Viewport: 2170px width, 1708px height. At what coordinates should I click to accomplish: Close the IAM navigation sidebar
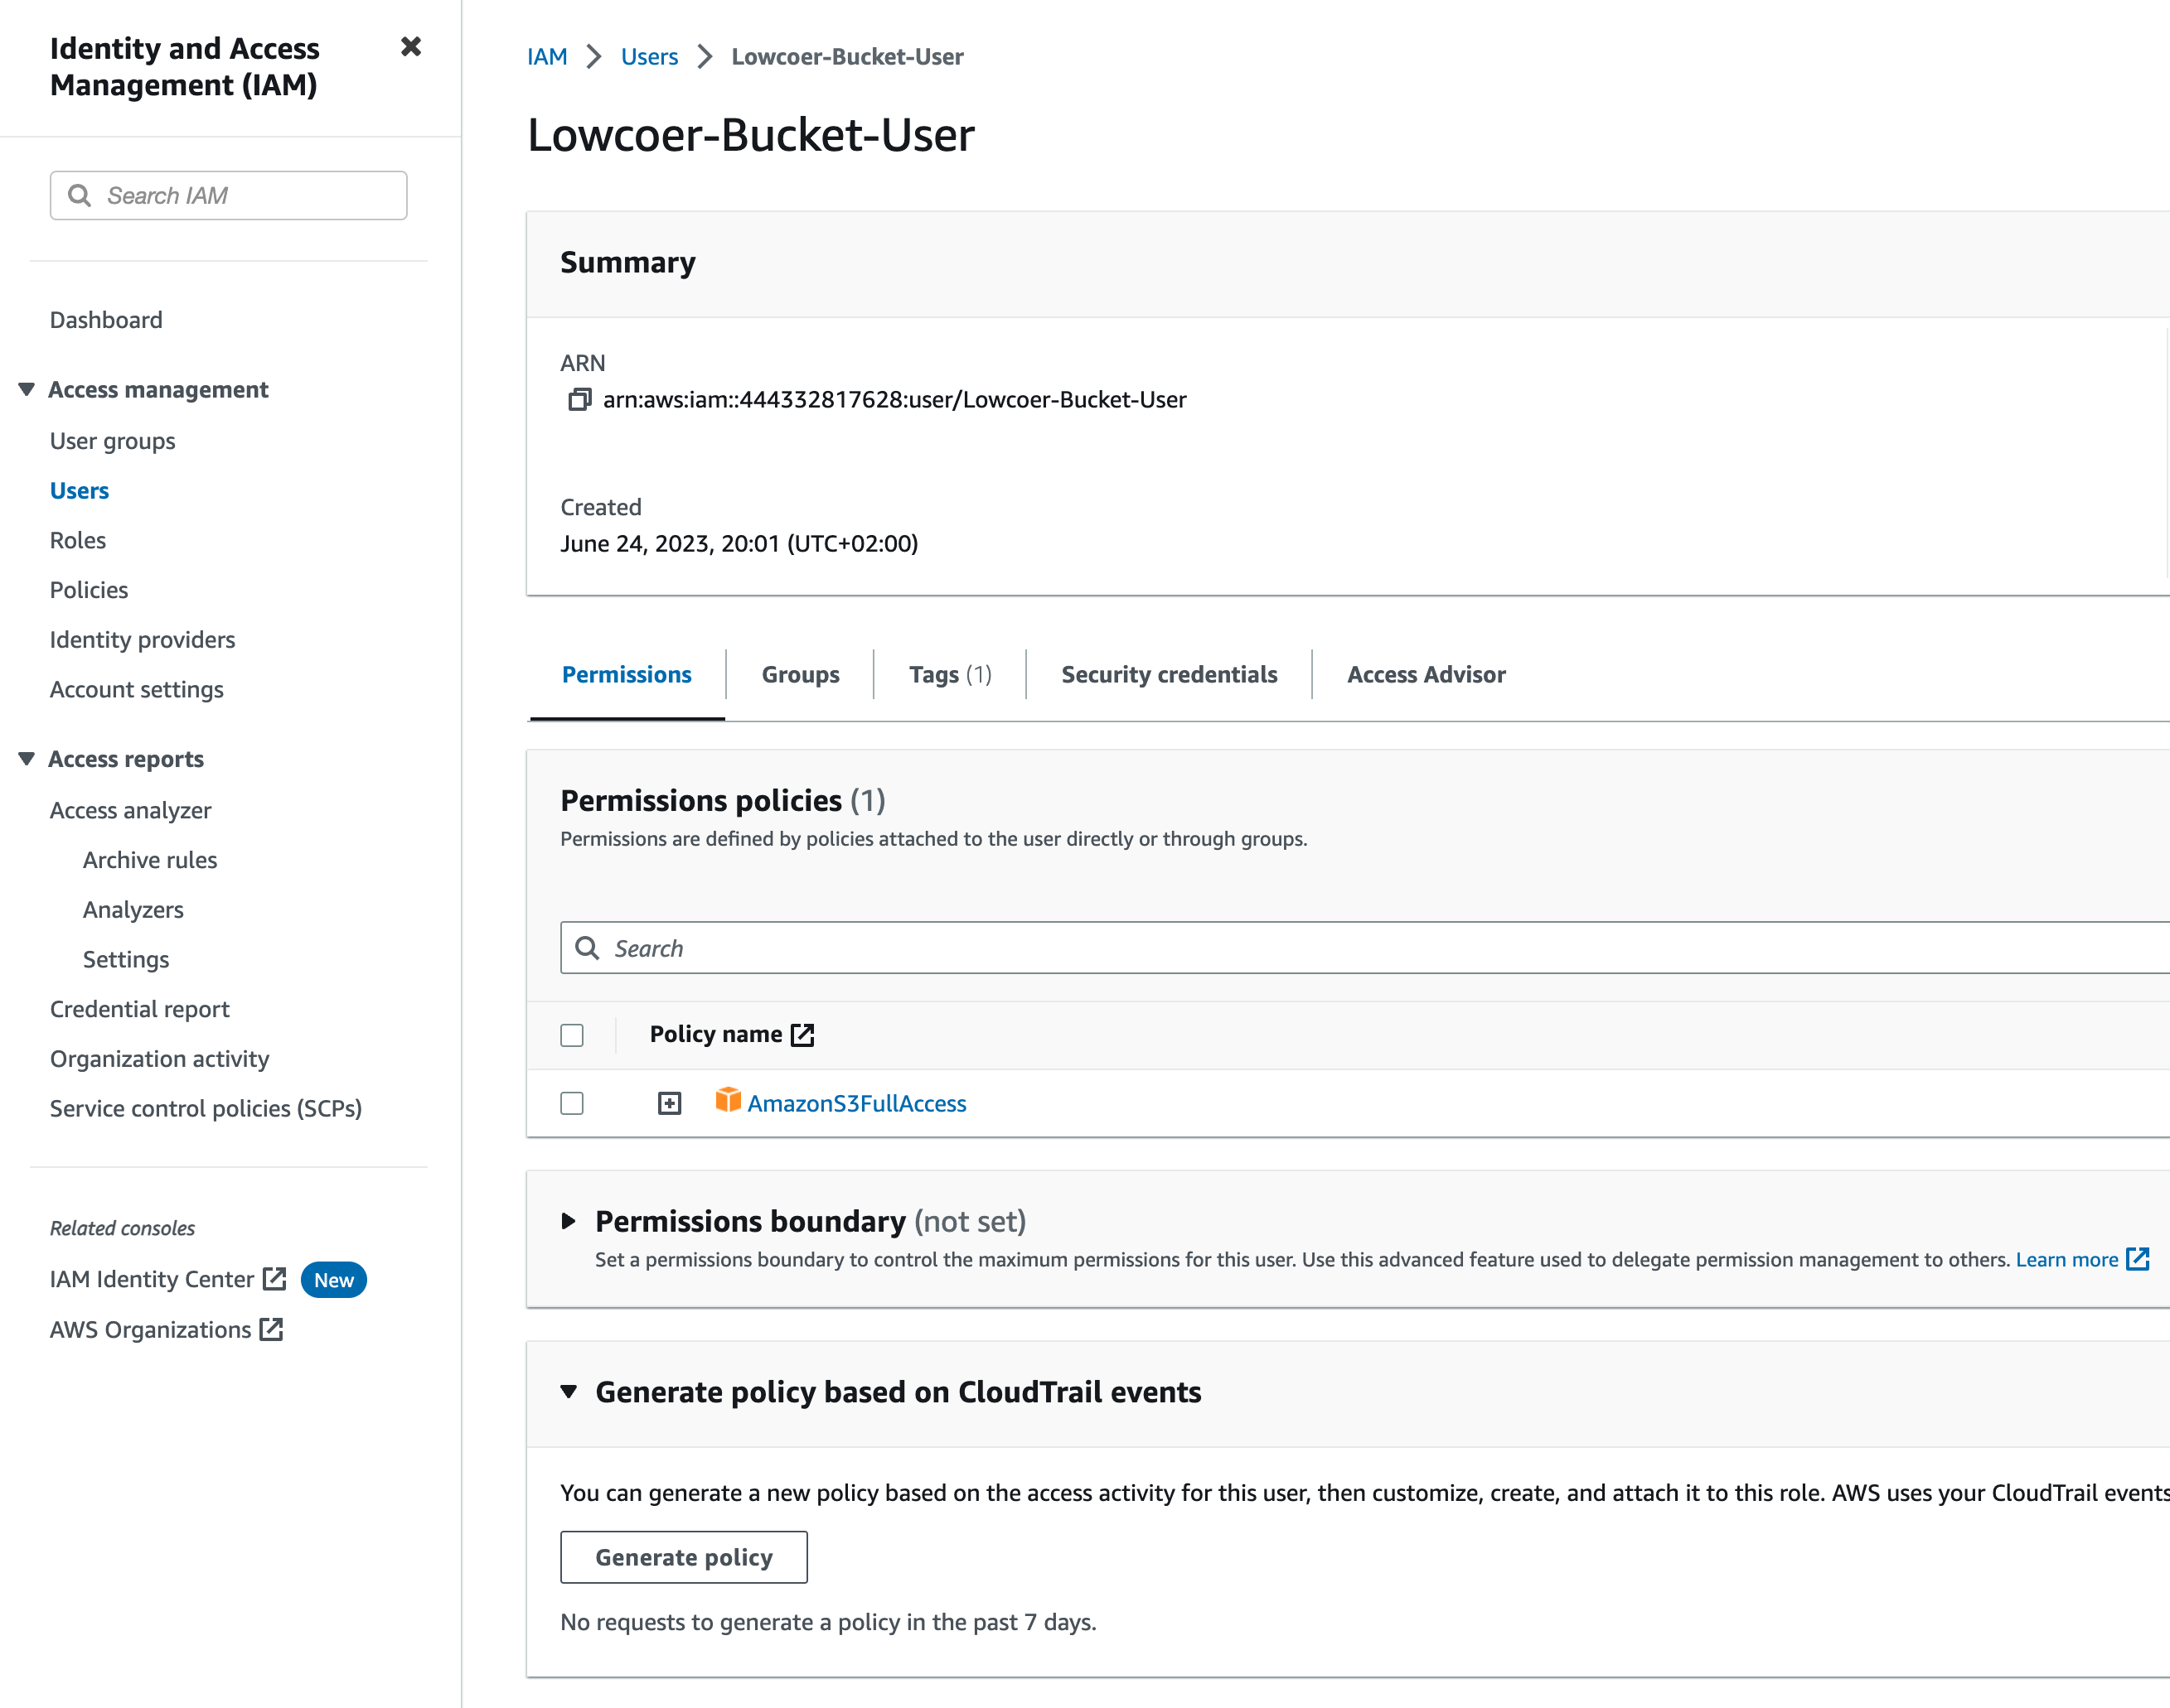coord(410,47)
